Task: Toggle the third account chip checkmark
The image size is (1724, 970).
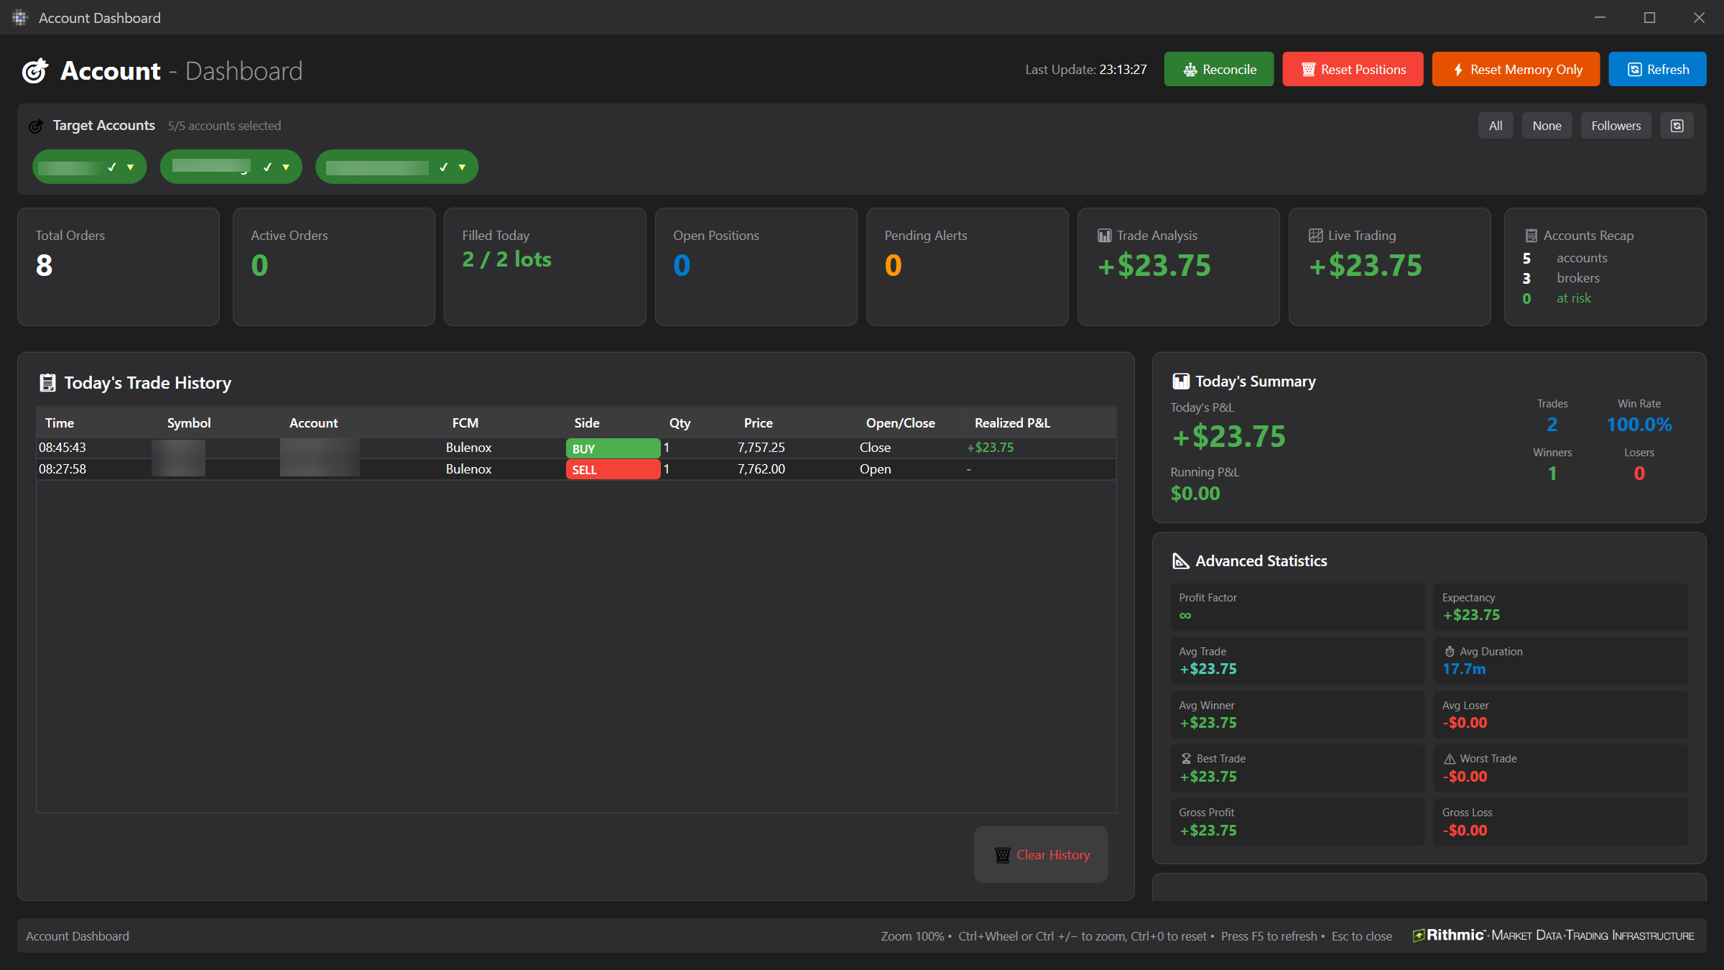Action: tap(443, 167)
